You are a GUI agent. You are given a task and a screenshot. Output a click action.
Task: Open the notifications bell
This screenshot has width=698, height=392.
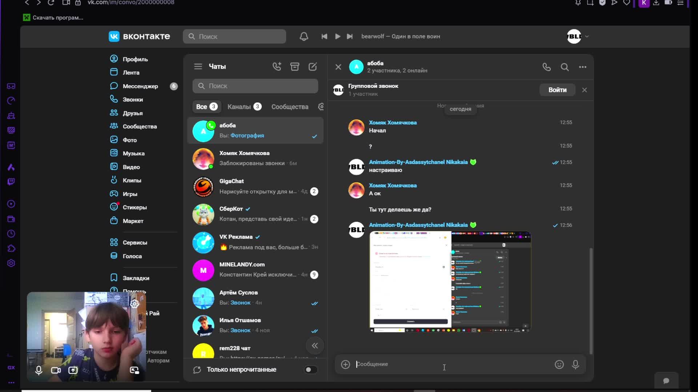point(304,36)
